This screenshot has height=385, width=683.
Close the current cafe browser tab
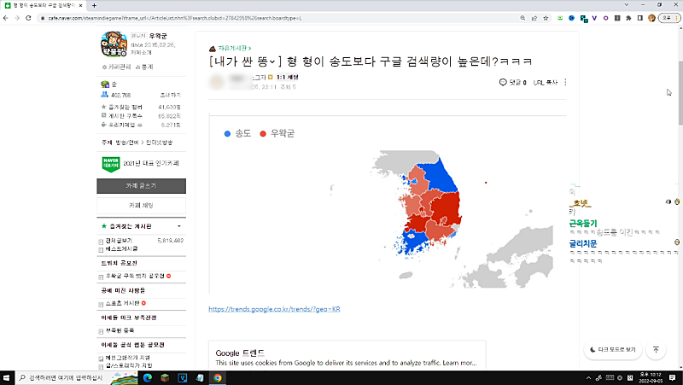(x=80, y=5)
